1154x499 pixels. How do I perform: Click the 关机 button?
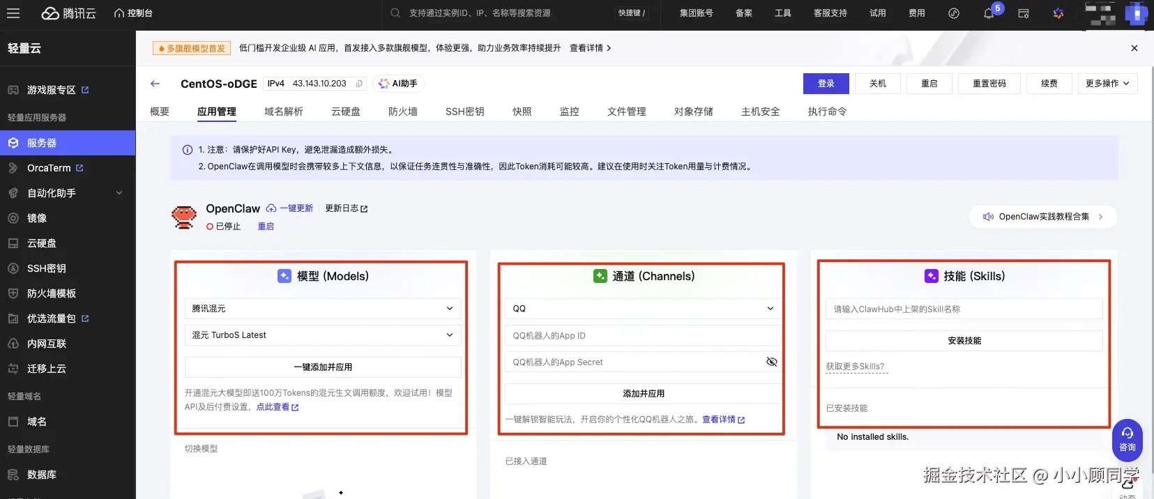point(878,84)
